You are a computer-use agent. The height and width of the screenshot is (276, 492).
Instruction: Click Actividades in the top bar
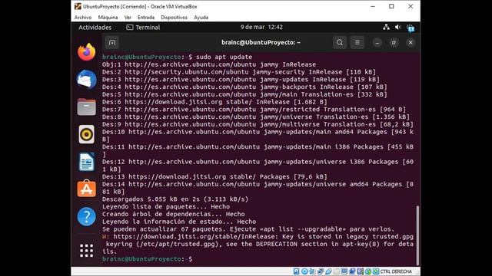coord(95,28)
